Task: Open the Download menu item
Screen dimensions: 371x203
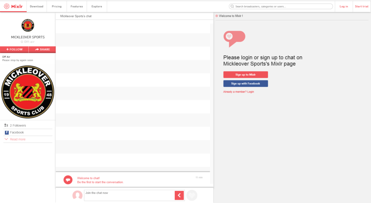Action: click(x=37, y=7)
